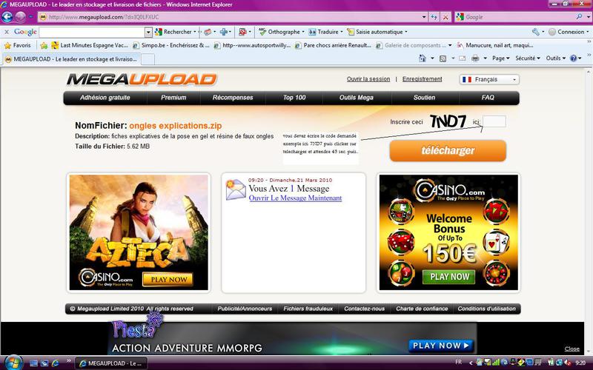Click the Home icon in IE command bar
The width and height of the screenshot is (593, 370).
423,58
